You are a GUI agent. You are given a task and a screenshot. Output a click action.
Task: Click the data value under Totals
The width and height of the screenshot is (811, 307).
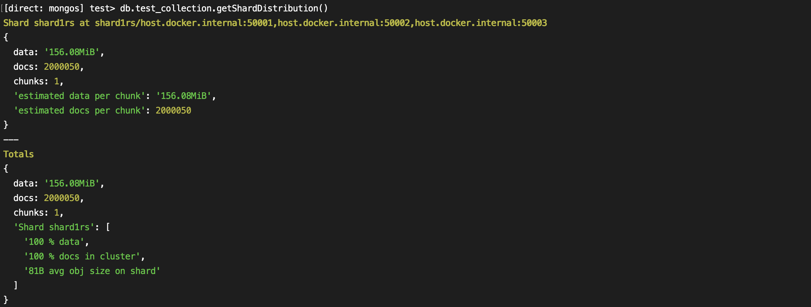[72, 183]
